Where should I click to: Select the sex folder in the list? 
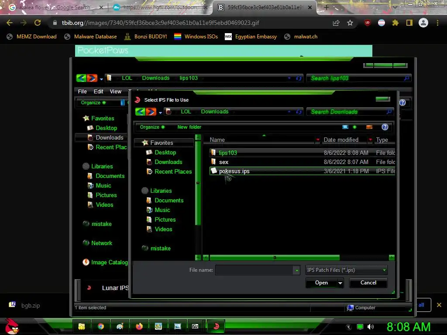click(302, 162)
